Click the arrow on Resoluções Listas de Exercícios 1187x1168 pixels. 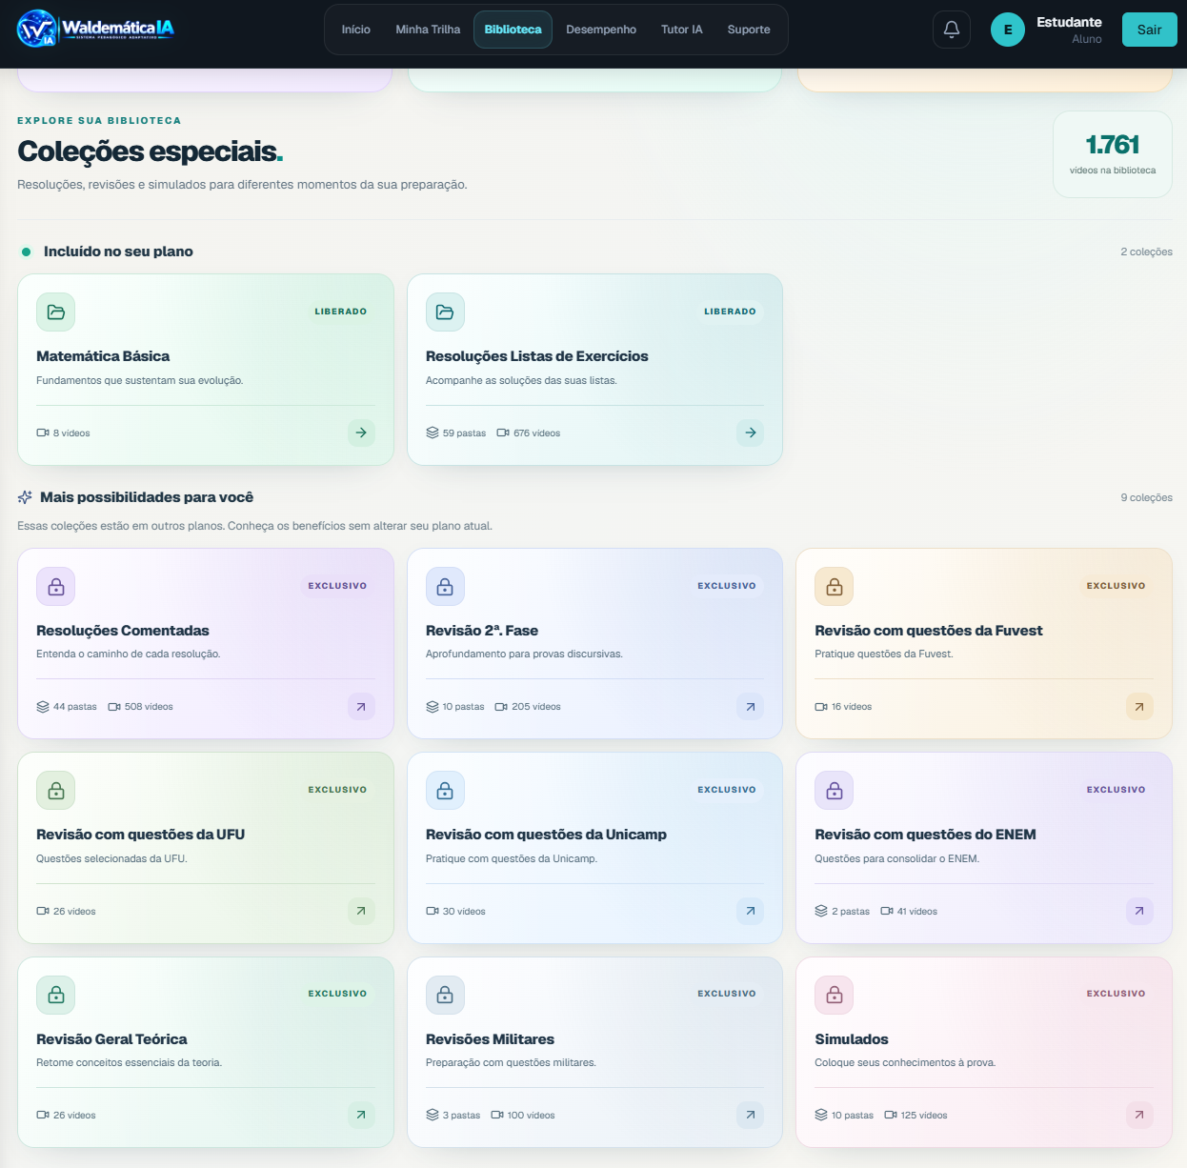(751, 433)
